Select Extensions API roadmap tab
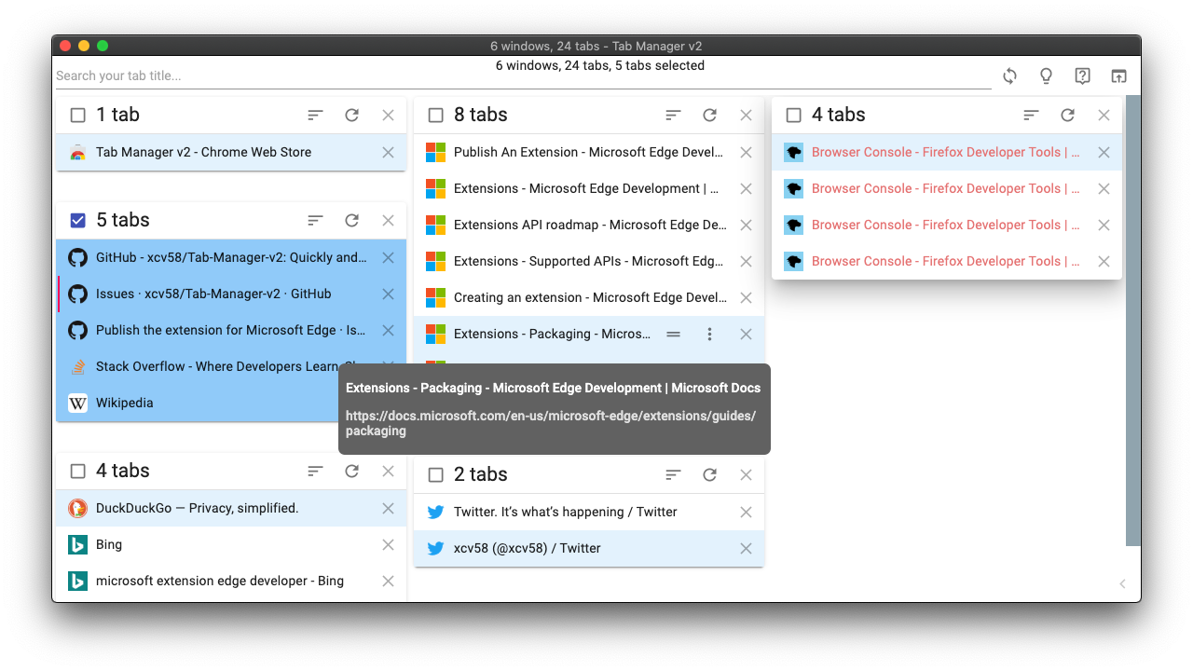 tap(589, 225)
